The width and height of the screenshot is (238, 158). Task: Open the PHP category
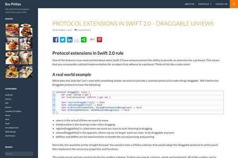7,119
